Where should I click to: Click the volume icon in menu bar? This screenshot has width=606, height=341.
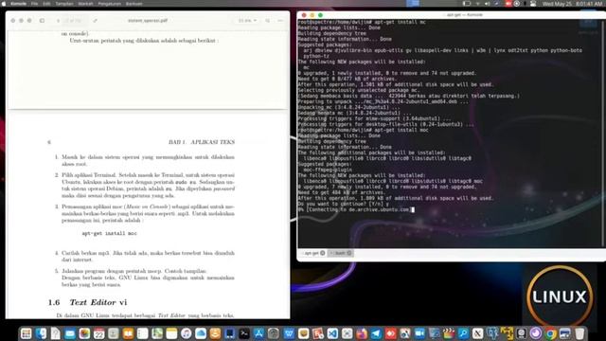(488, 4)
